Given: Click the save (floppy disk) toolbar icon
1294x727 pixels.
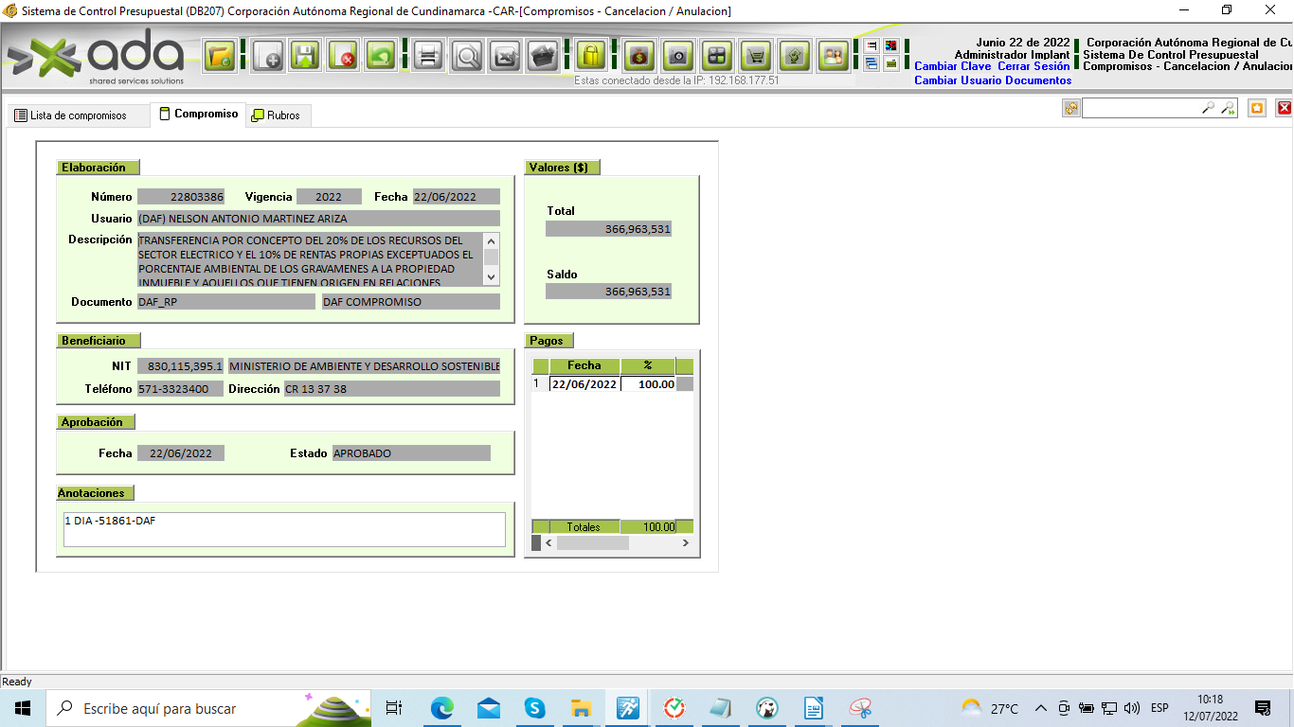Looking at the screenshot, I should coord(305,57).
